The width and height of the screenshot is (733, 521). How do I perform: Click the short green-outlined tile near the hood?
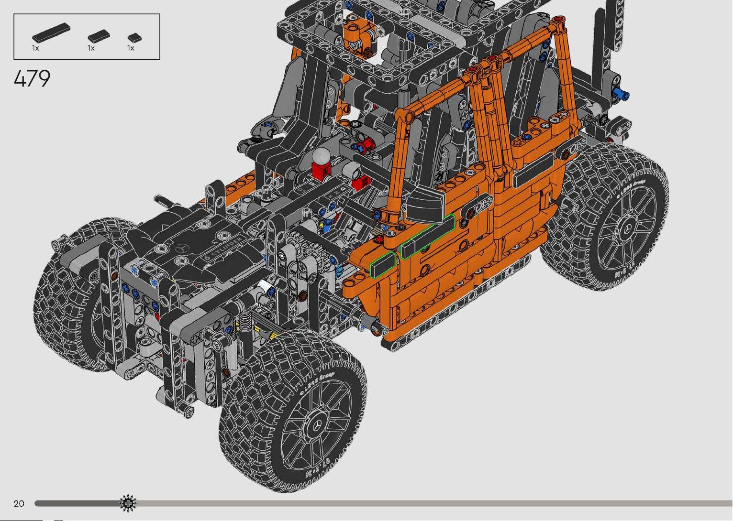coord(383,265)
